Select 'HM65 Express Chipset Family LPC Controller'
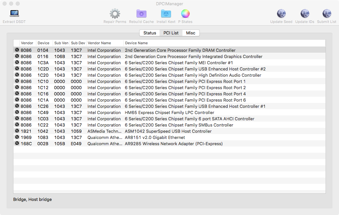 pyautogui.click(x=170, y=112)
